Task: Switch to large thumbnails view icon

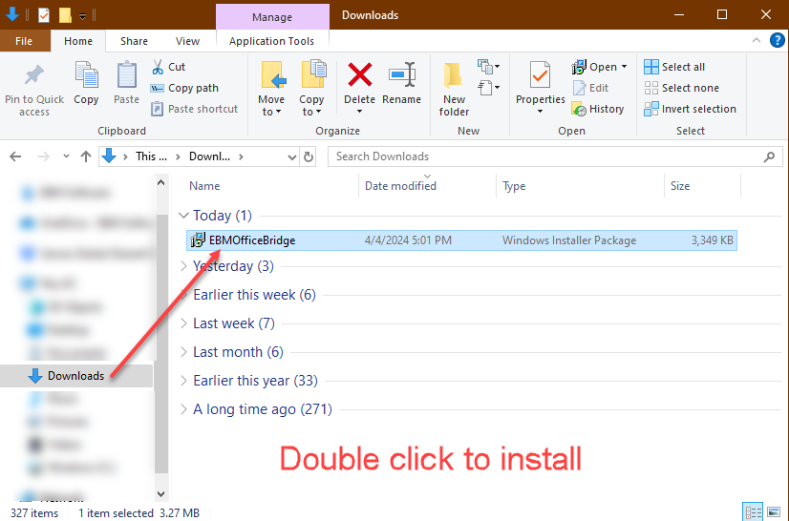Action: point(774,512)
